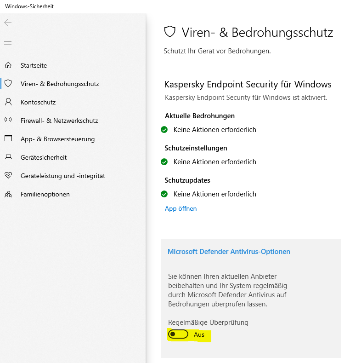Open the App öffnen link
This screenshot has width=350, height=363.
coord(181,208)
